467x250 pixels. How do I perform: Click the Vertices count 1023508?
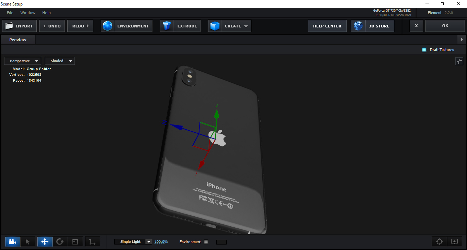click(34, 75)
